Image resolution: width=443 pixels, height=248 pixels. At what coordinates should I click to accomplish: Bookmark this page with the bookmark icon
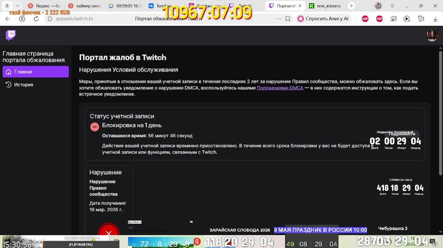point(288,19)
